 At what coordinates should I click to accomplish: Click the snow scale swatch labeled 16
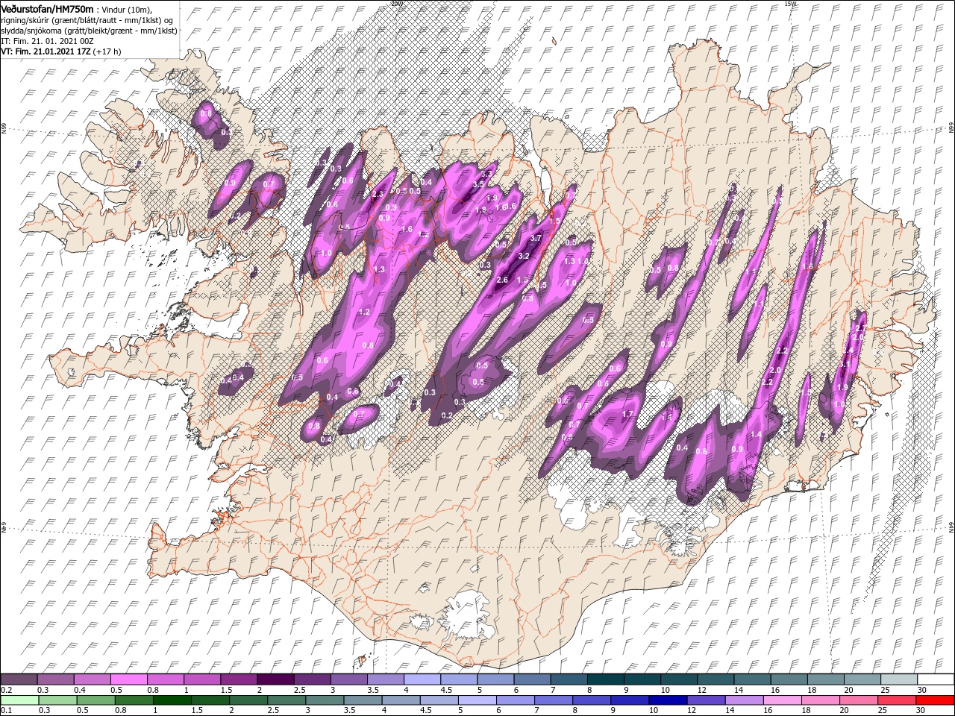pos(789,679)
